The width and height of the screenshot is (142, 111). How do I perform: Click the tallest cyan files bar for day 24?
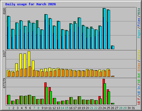105,29
